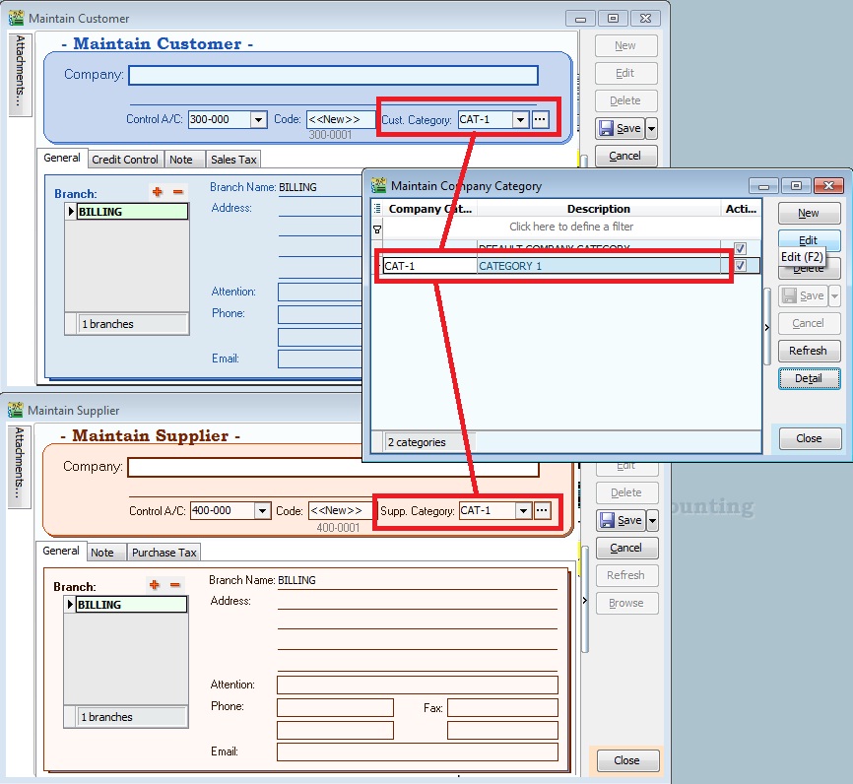Screen dimensions: 853x784
Task: Click New in Maintain Company Category
Action: 809,214
